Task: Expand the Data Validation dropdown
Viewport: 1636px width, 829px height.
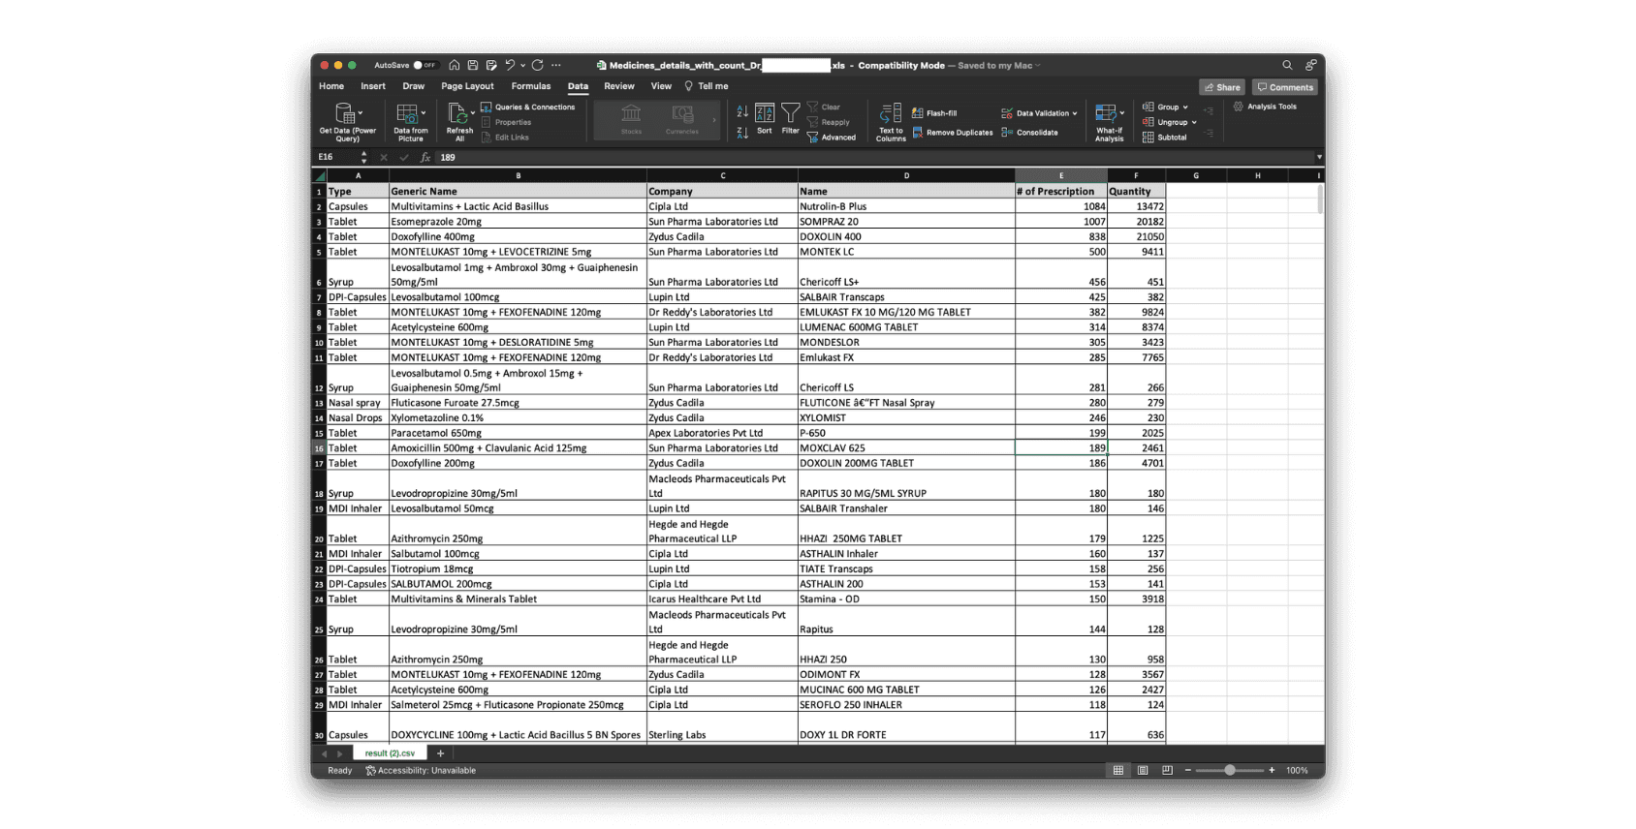Action: pyautogui.click(x=1075, y=113)
